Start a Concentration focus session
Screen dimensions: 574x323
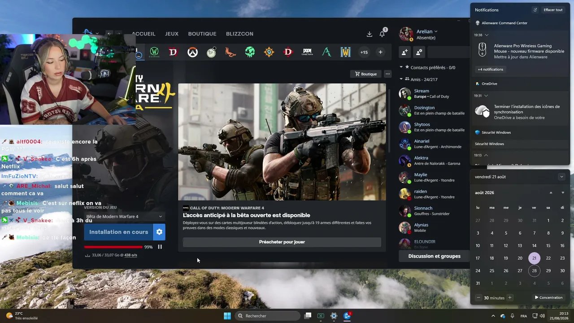tap(548, 297)
